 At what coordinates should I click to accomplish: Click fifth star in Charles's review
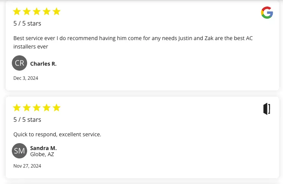(x=57, y=11)
